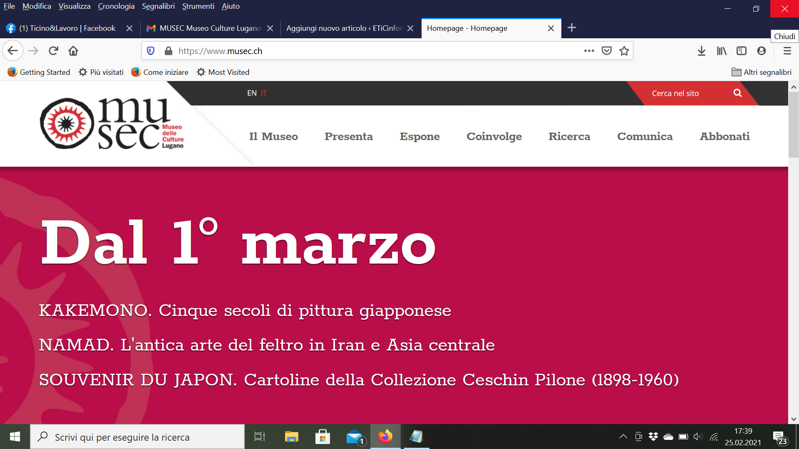Reload the current page
Screen dimensions: 799x449
[53, 51]
